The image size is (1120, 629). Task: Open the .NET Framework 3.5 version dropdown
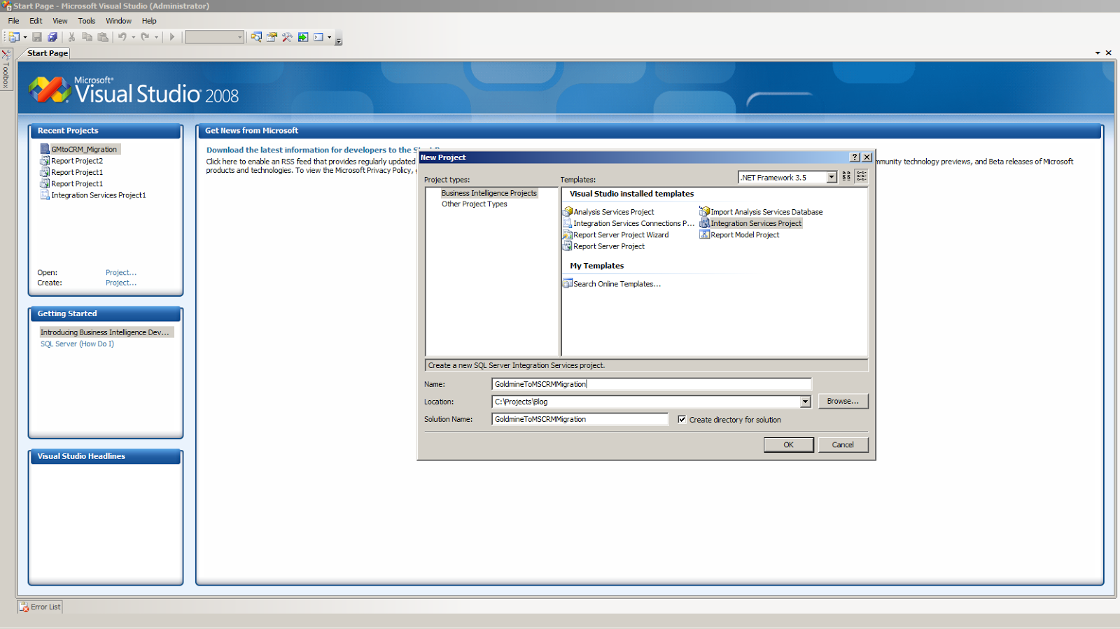tap(832, 178)
